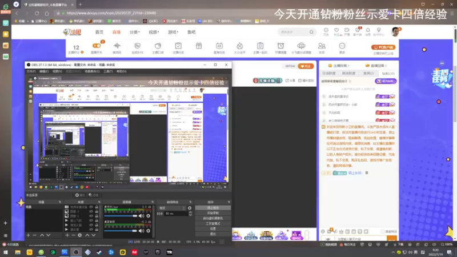This screenshot has width=457, height=257.
Task: Open the 主播投稿 link in right panel
Action: click(339, 66)
